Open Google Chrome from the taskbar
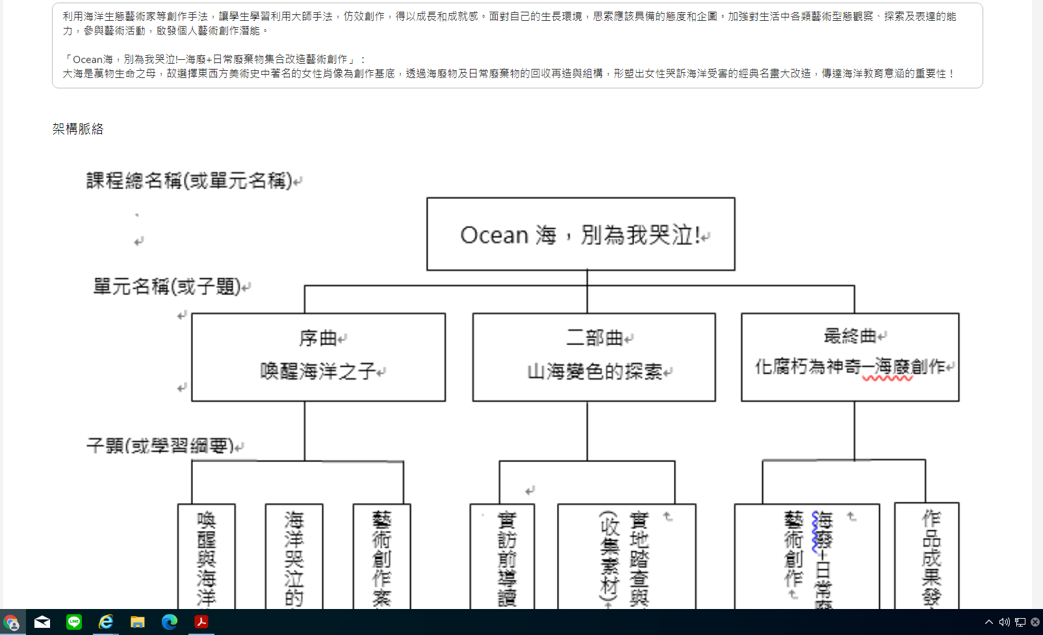1043x635 pixels. [12, 623]
